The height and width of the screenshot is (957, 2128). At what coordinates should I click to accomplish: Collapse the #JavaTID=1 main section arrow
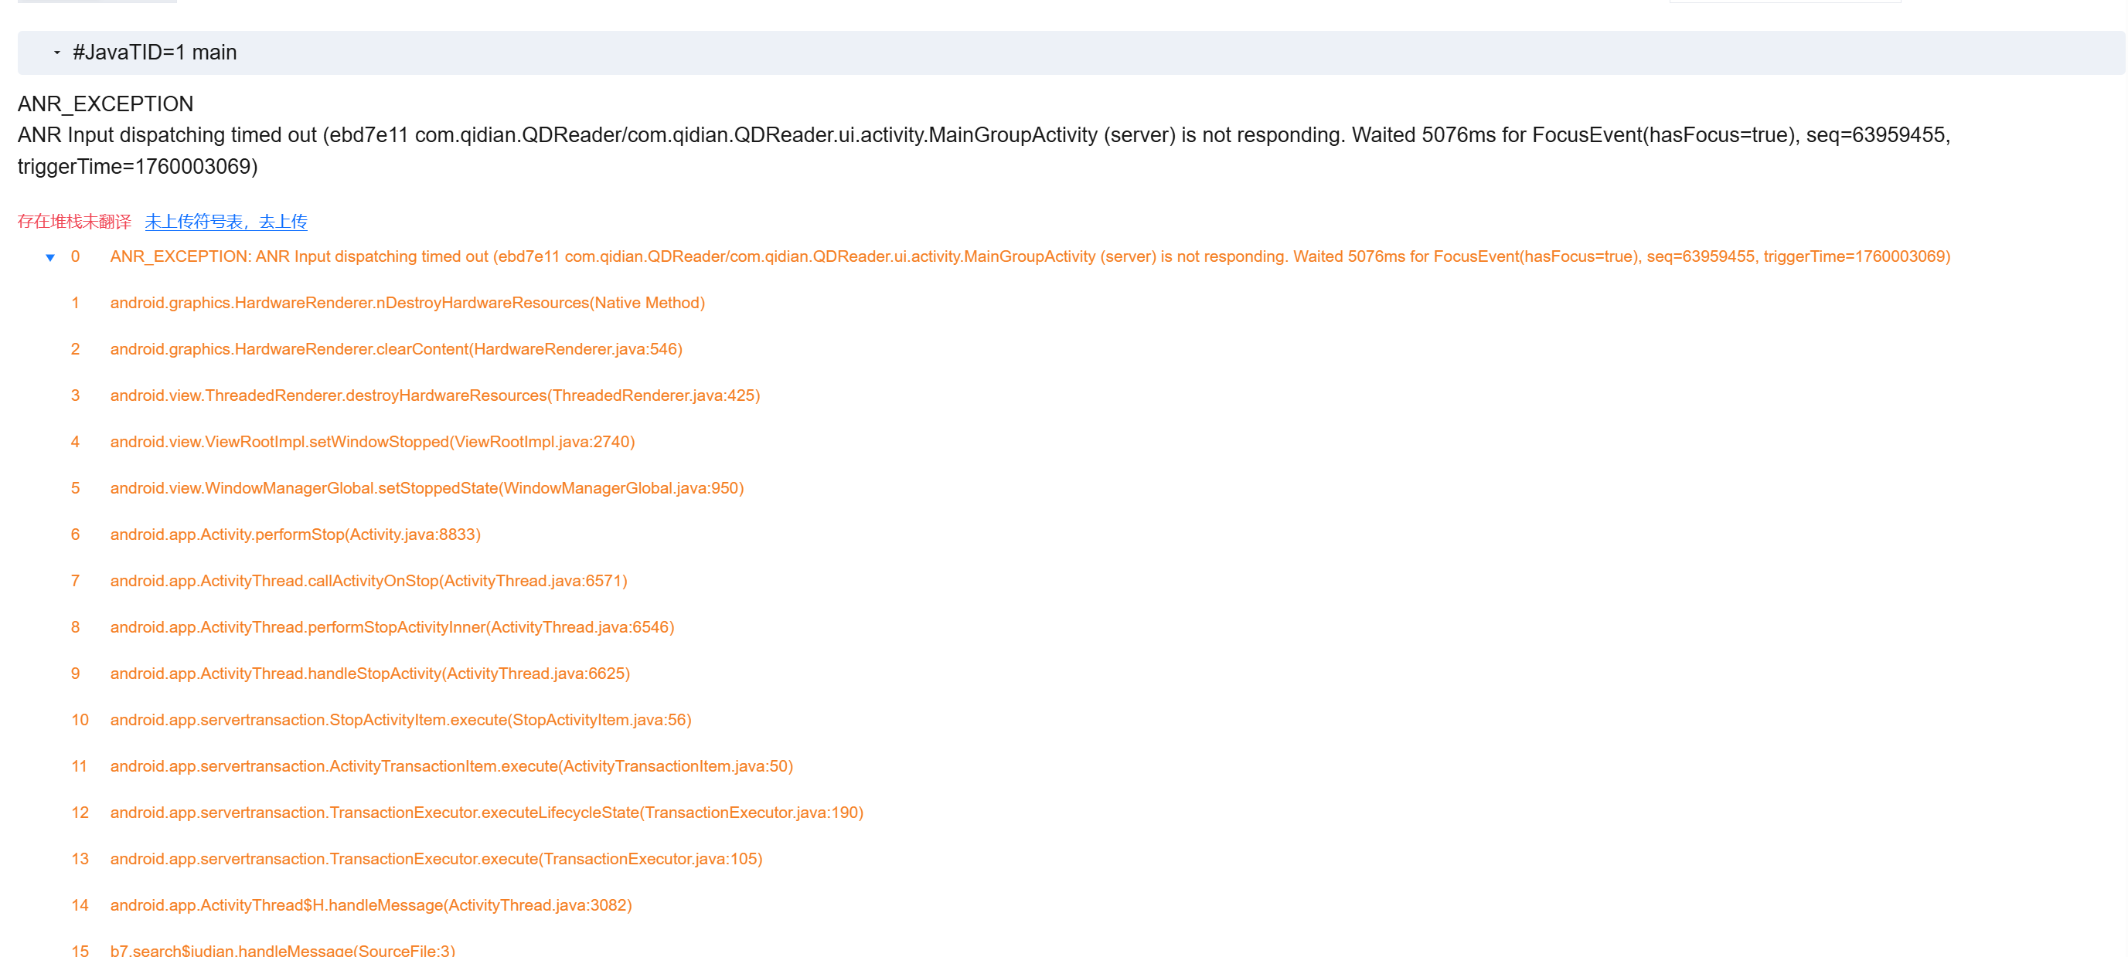click(57, 53)
